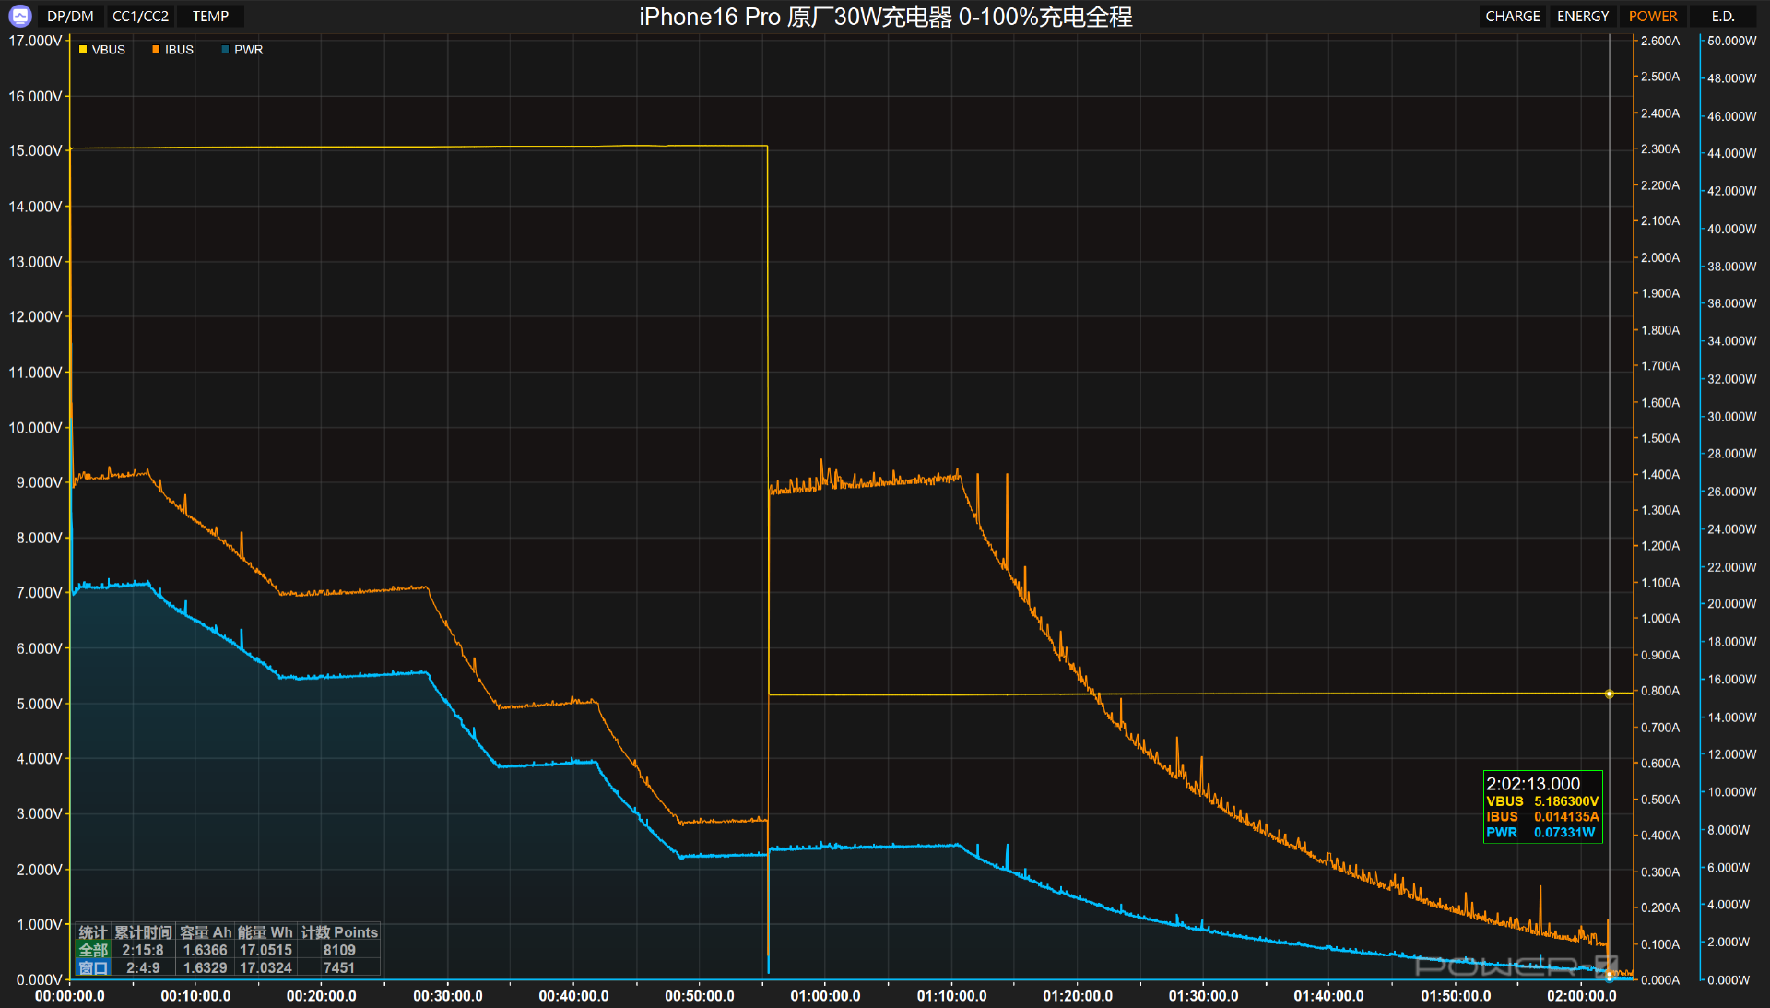Switch to the TEMP tab
The image size is (1770, 1008).
(210, 16)
